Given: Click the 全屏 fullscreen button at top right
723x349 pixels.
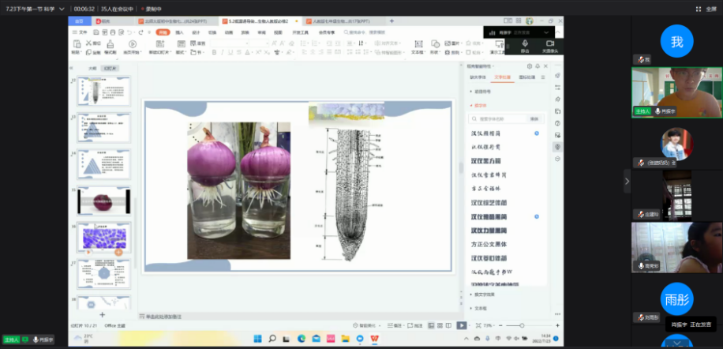Looking at the screenshot, I should pos(711,8).
